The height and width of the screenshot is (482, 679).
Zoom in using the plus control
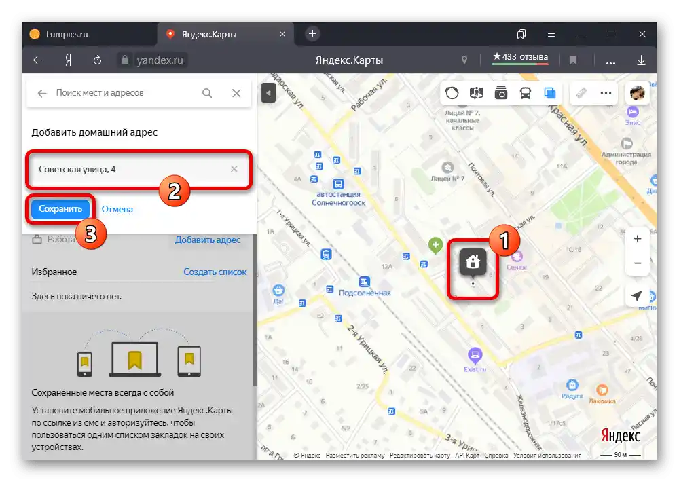(x=637, y=238)
